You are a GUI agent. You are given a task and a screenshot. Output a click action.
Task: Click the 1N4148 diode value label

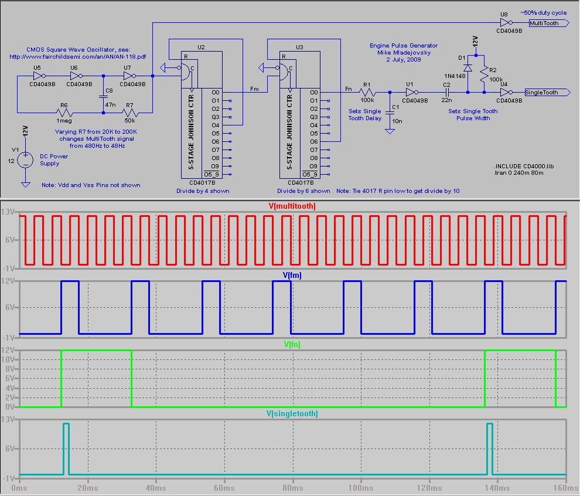click(455, 76)
